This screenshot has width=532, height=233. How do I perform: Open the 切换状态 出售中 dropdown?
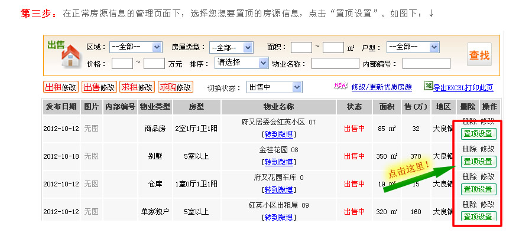tap(274, 87)
